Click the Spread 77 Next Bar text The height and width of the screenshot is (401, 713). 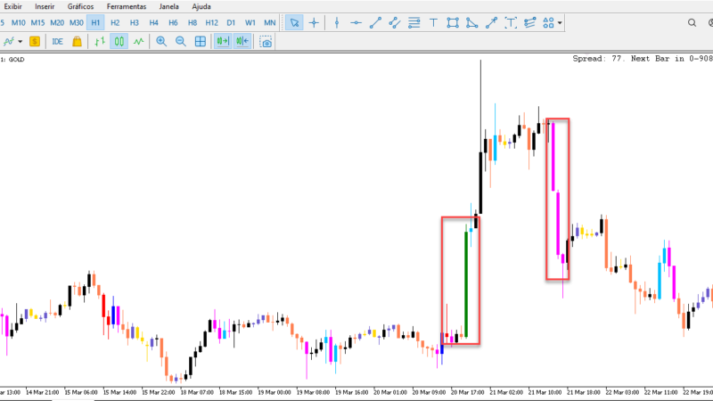pyautogui.click(x=643, y=59)
